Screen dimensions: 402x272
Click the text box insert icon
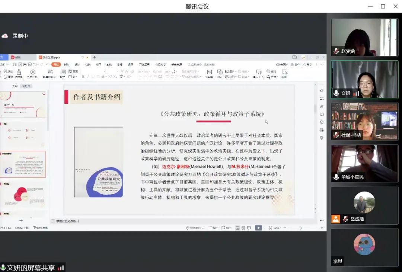click(209, 72)
